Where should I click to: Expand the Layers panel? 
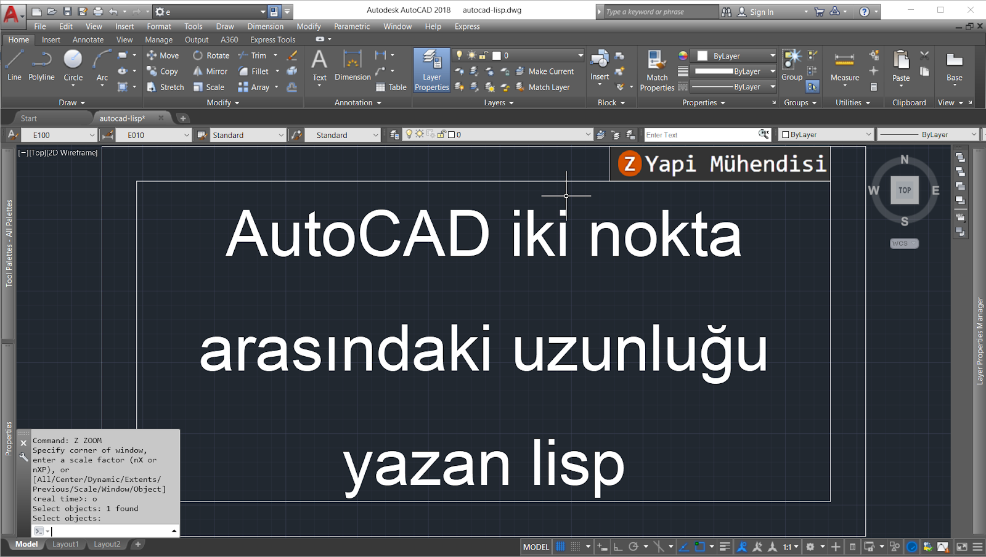pos(499,103)
